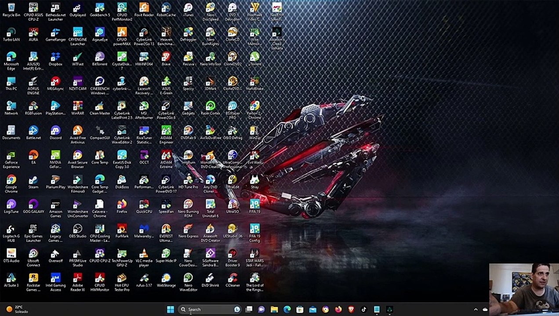Open the Dropbox desktop icon
This screenshot has height=316, width=559.
point(55,59)
